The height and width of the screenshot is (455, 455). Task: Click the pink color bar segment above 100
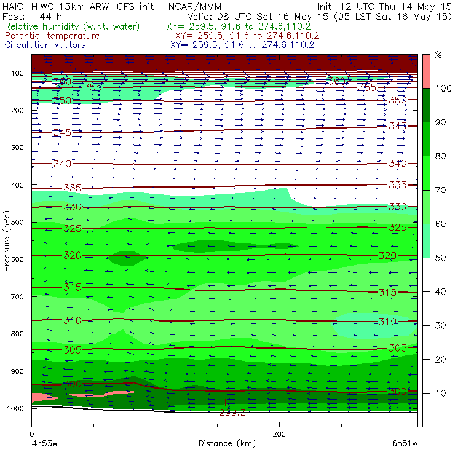pyautogui.click(x=426, y=71)
